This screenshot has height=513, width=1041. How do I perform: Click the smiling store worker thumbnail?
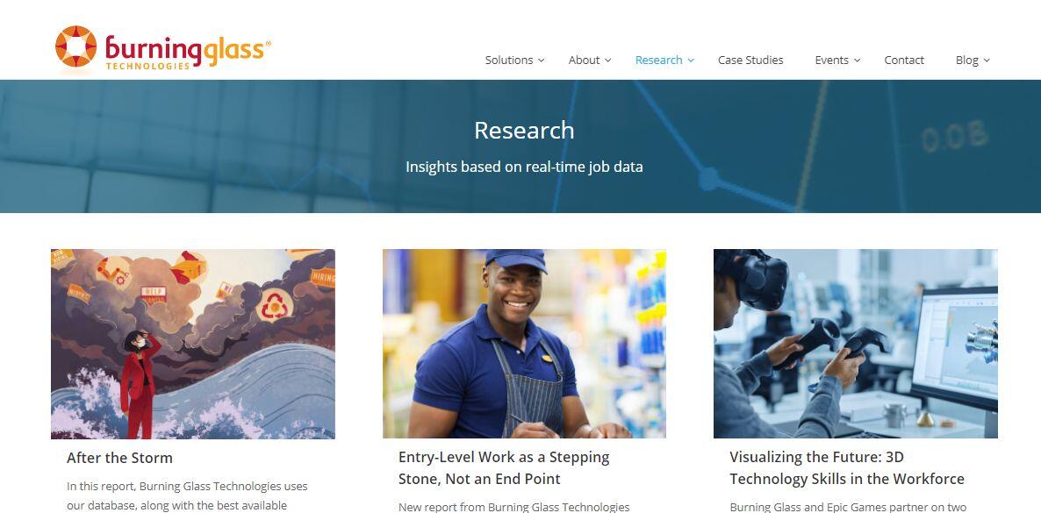click(x=524, y=344)
